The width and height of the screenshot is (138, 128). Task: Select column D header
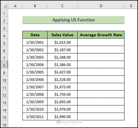101,6
